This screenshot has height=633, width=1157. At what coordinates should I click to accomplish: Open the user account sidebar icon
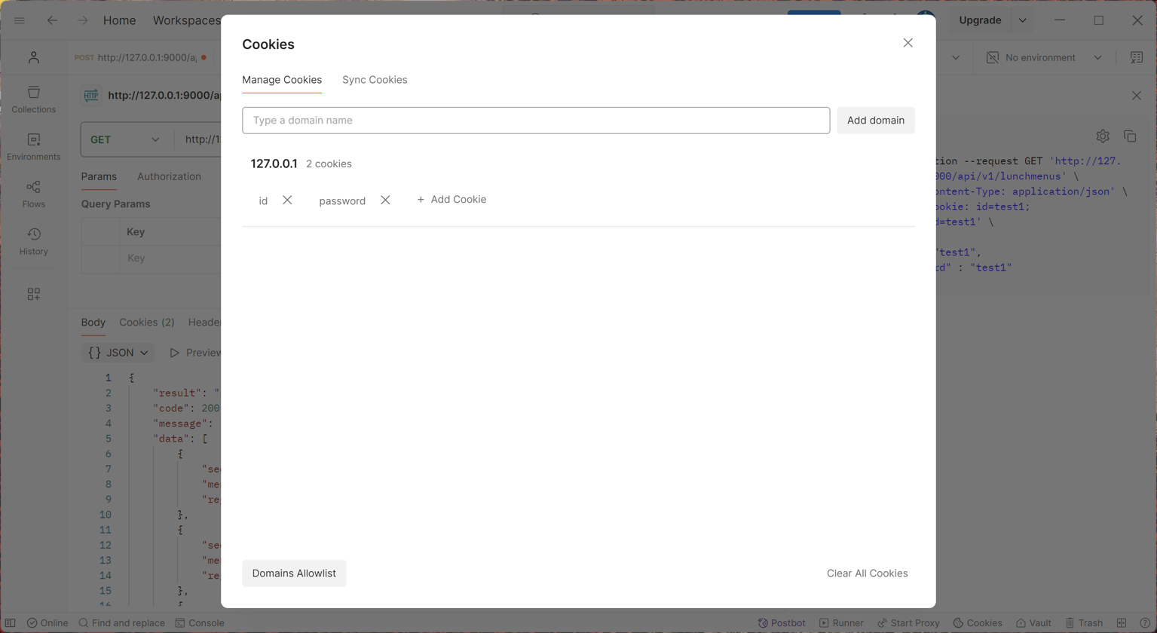34,57
